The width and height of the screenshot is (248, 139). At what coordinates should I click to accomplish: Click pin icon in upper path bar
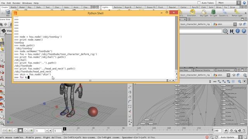tap(240, 24)
